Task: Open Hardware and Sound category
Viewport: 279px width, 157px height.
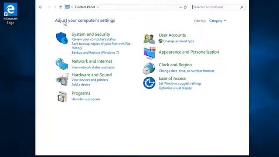Action: tap(92, 75)
